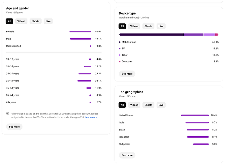Open the Learn more link
Viewport: 225px width, 165px height.
[91, 117]
